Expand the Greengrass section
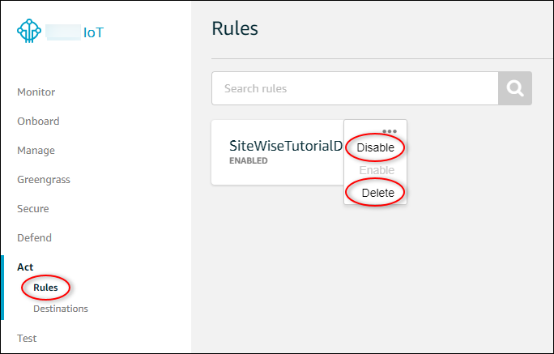The image size is (554, 354). click(44, 180)
